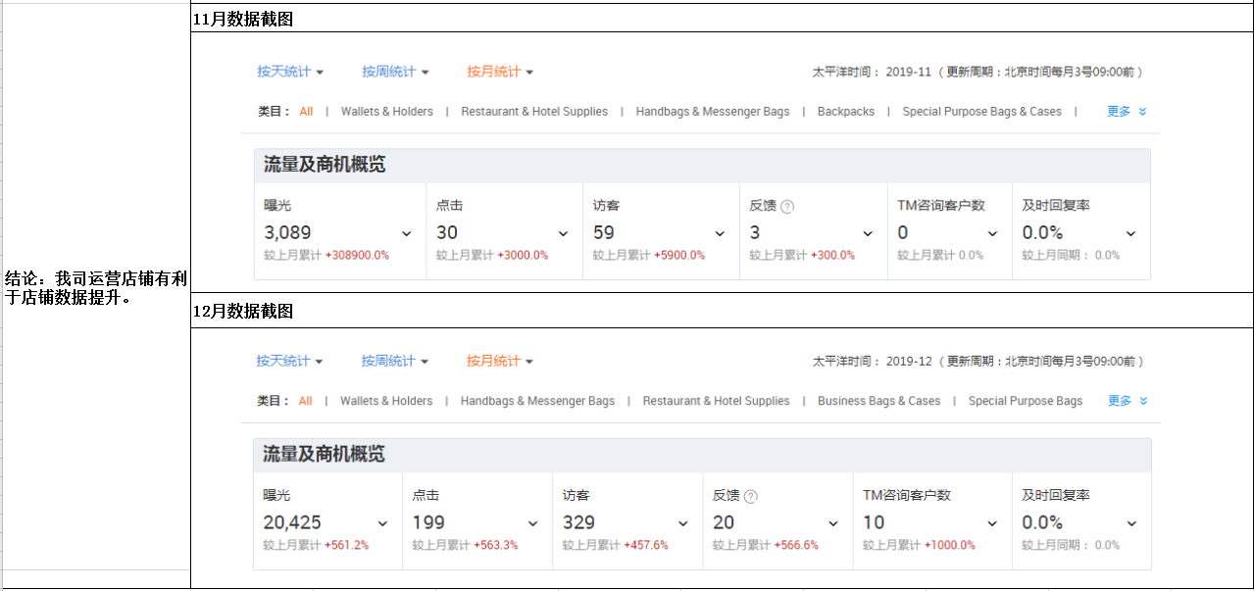The height and width of the screenshot is (591, 1254).
Task: Select Restaurant & Hotel Supplies in December section
Action: (716, 401)
